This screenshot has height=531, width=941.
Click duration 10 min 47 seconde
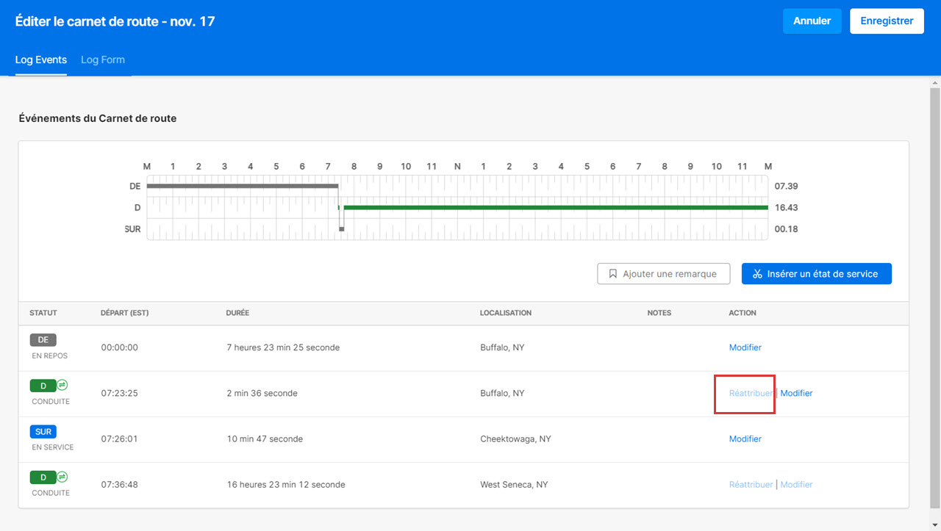click(265, 438)
